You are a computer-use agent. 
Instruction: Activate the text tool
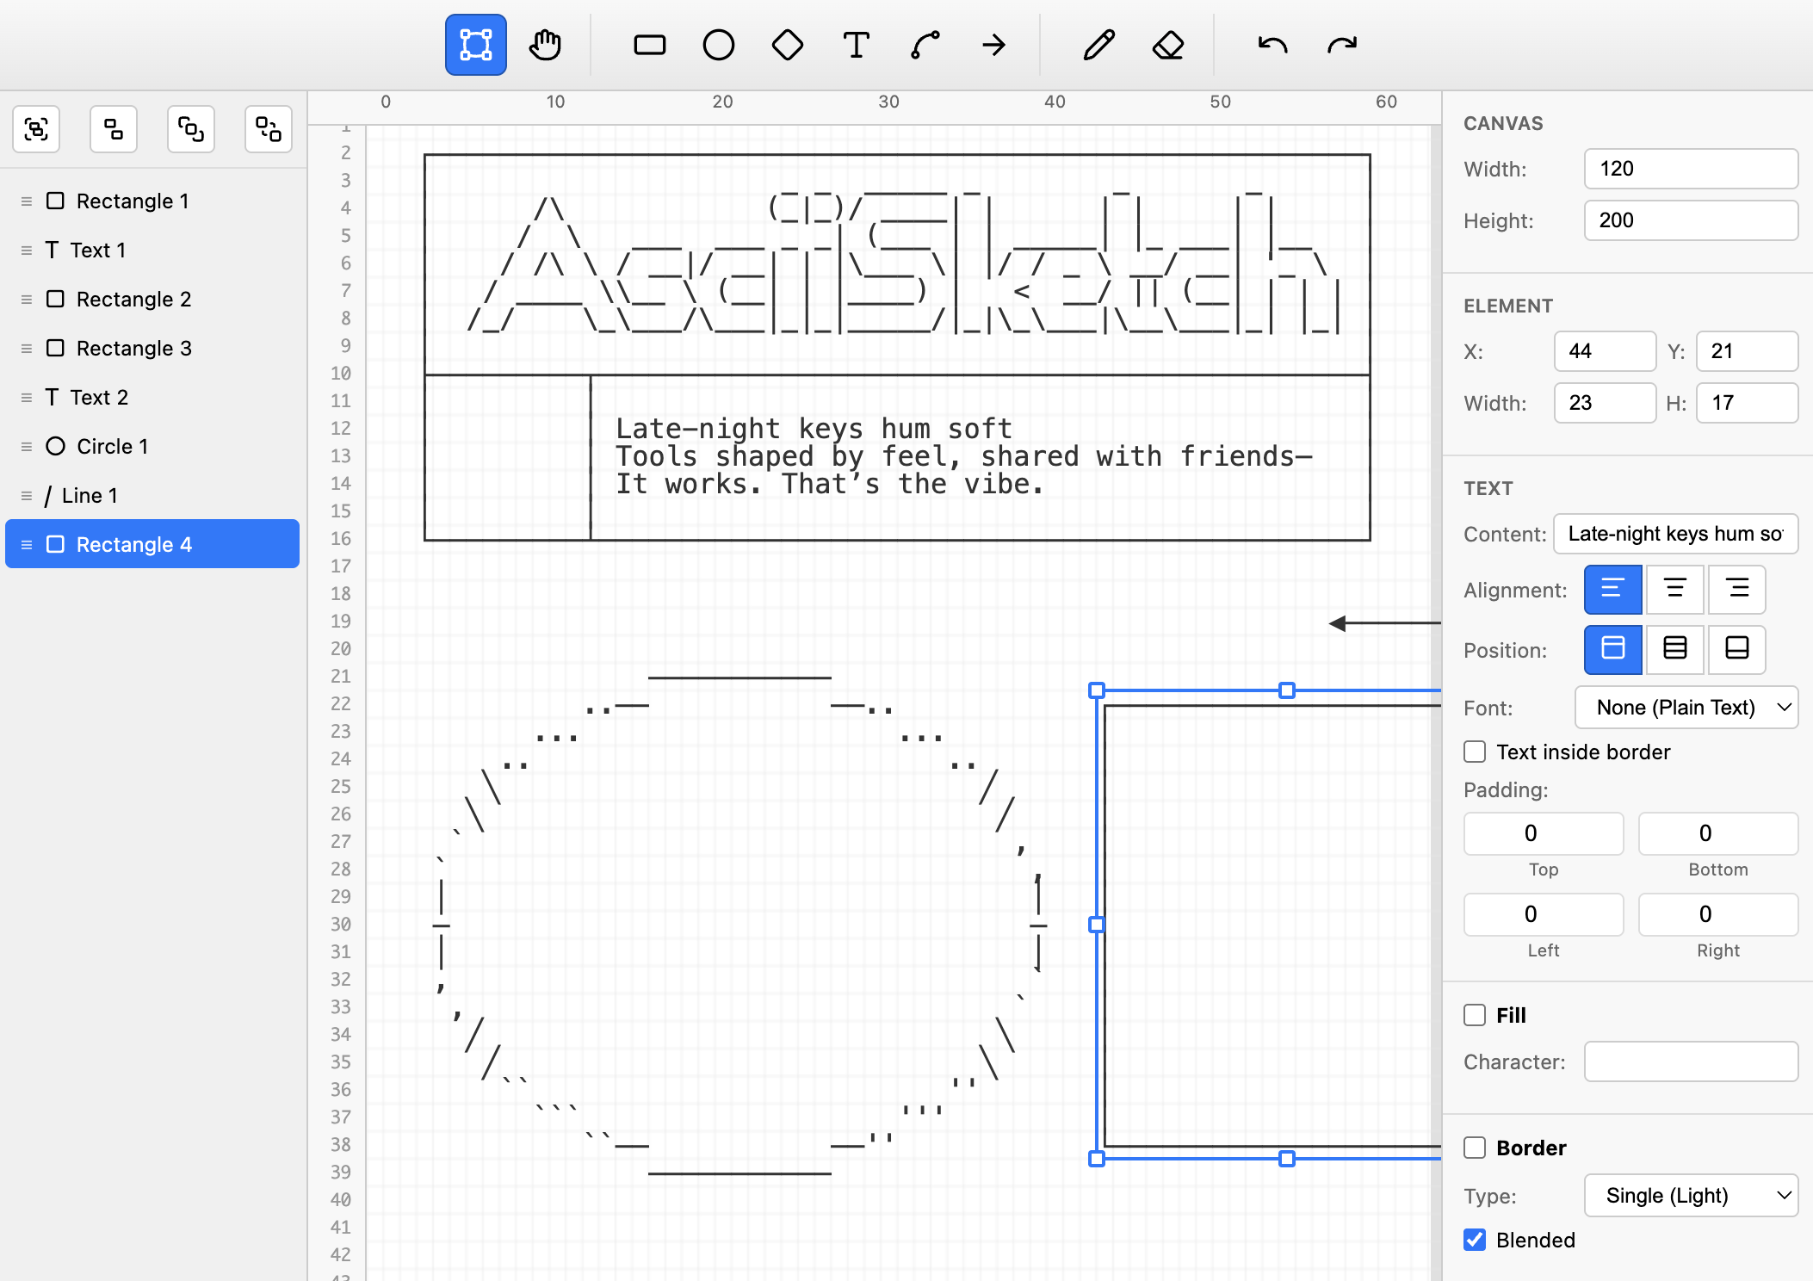(856, 45)
